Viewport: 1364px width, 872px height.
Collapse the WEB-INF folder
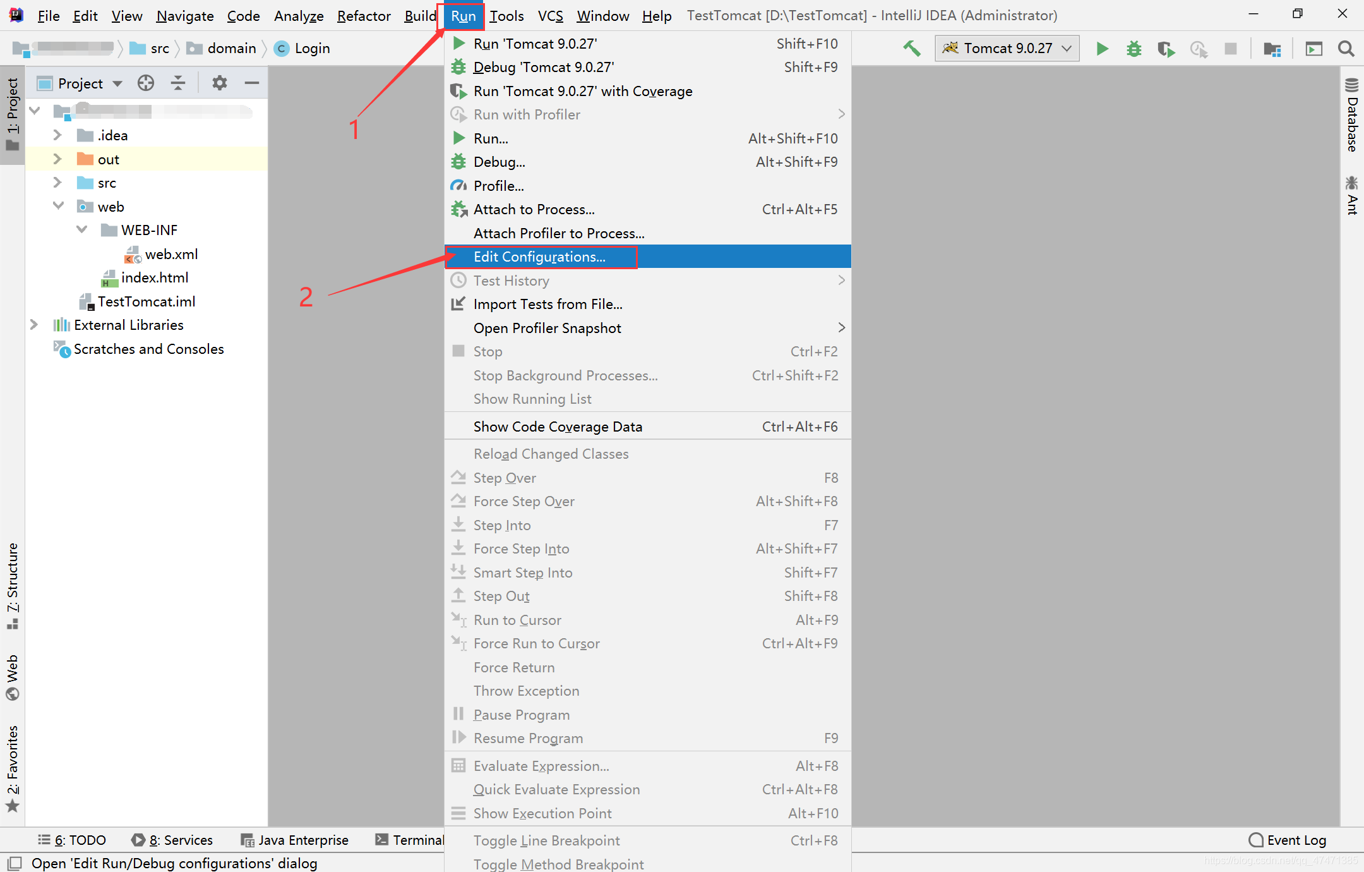pos(82,230)
